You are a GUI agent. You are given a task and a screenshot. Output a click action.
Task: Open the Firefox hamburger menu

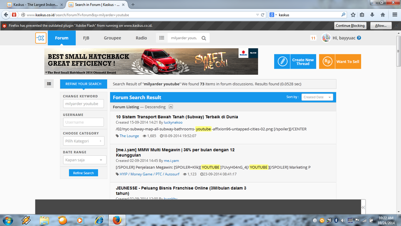[x=395, y=15]
